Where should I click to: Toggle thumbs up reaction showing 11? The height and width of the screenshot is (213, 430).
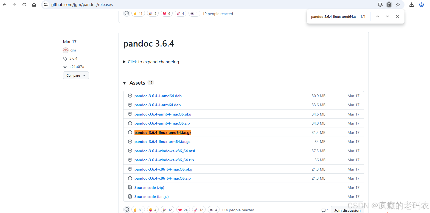pos(138,13)
